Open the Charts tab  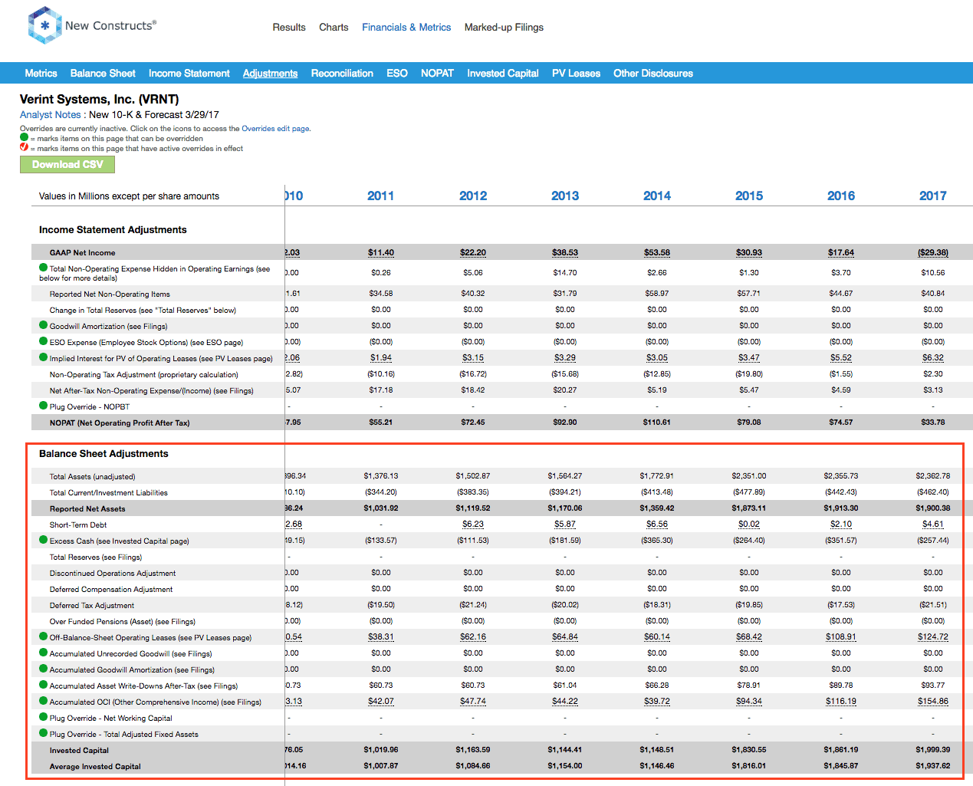(x=334, y=27)
